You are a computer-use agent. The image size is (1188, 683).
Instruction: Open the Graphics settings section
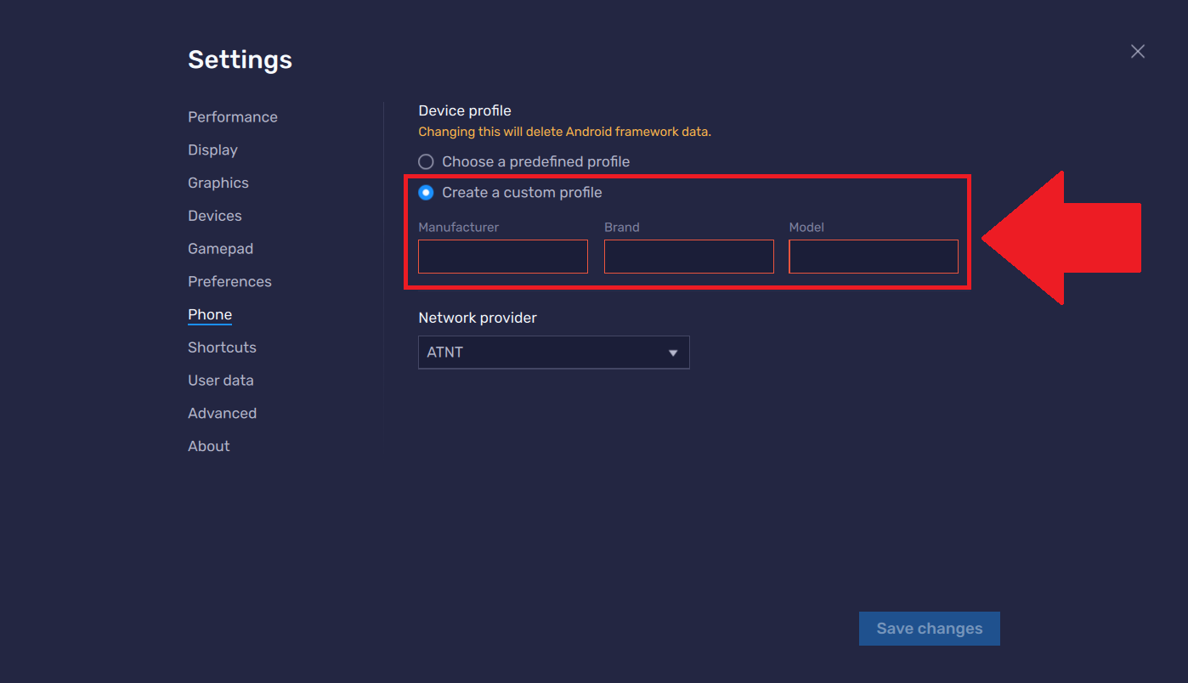218,183
